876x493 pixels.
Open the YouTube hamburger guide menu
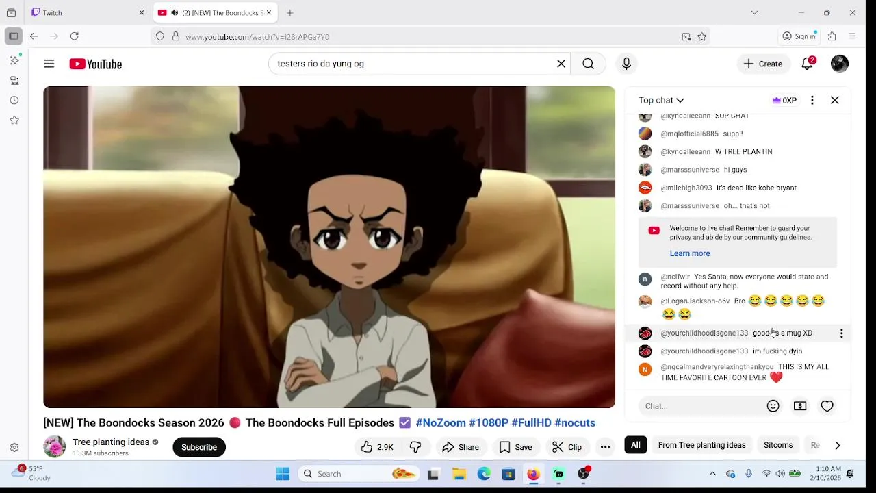point(49,64)
